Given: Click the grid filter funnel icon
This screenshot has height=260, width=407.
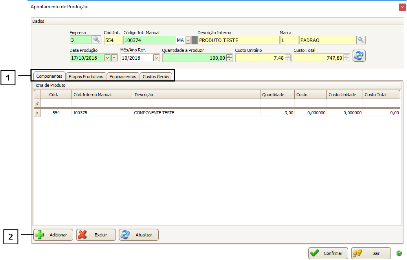Looking at the screenshot, I should pos(37,103).
